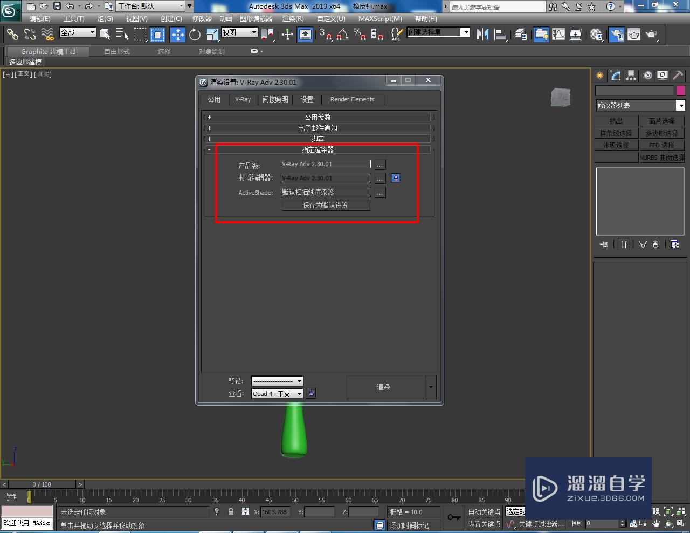Open the 修改器列表 modifier list dropdown
Screen dimensions: 690x533
tap(640, 105)
